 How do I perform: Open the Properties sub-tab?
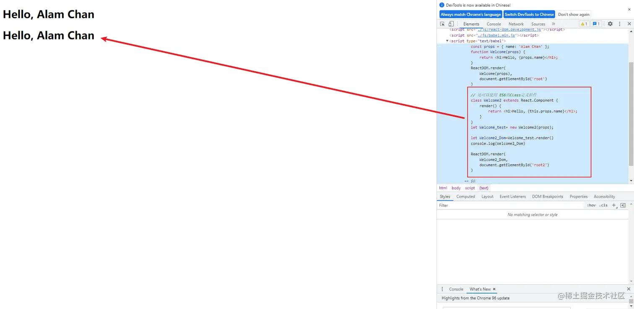[x=579, y=196]
